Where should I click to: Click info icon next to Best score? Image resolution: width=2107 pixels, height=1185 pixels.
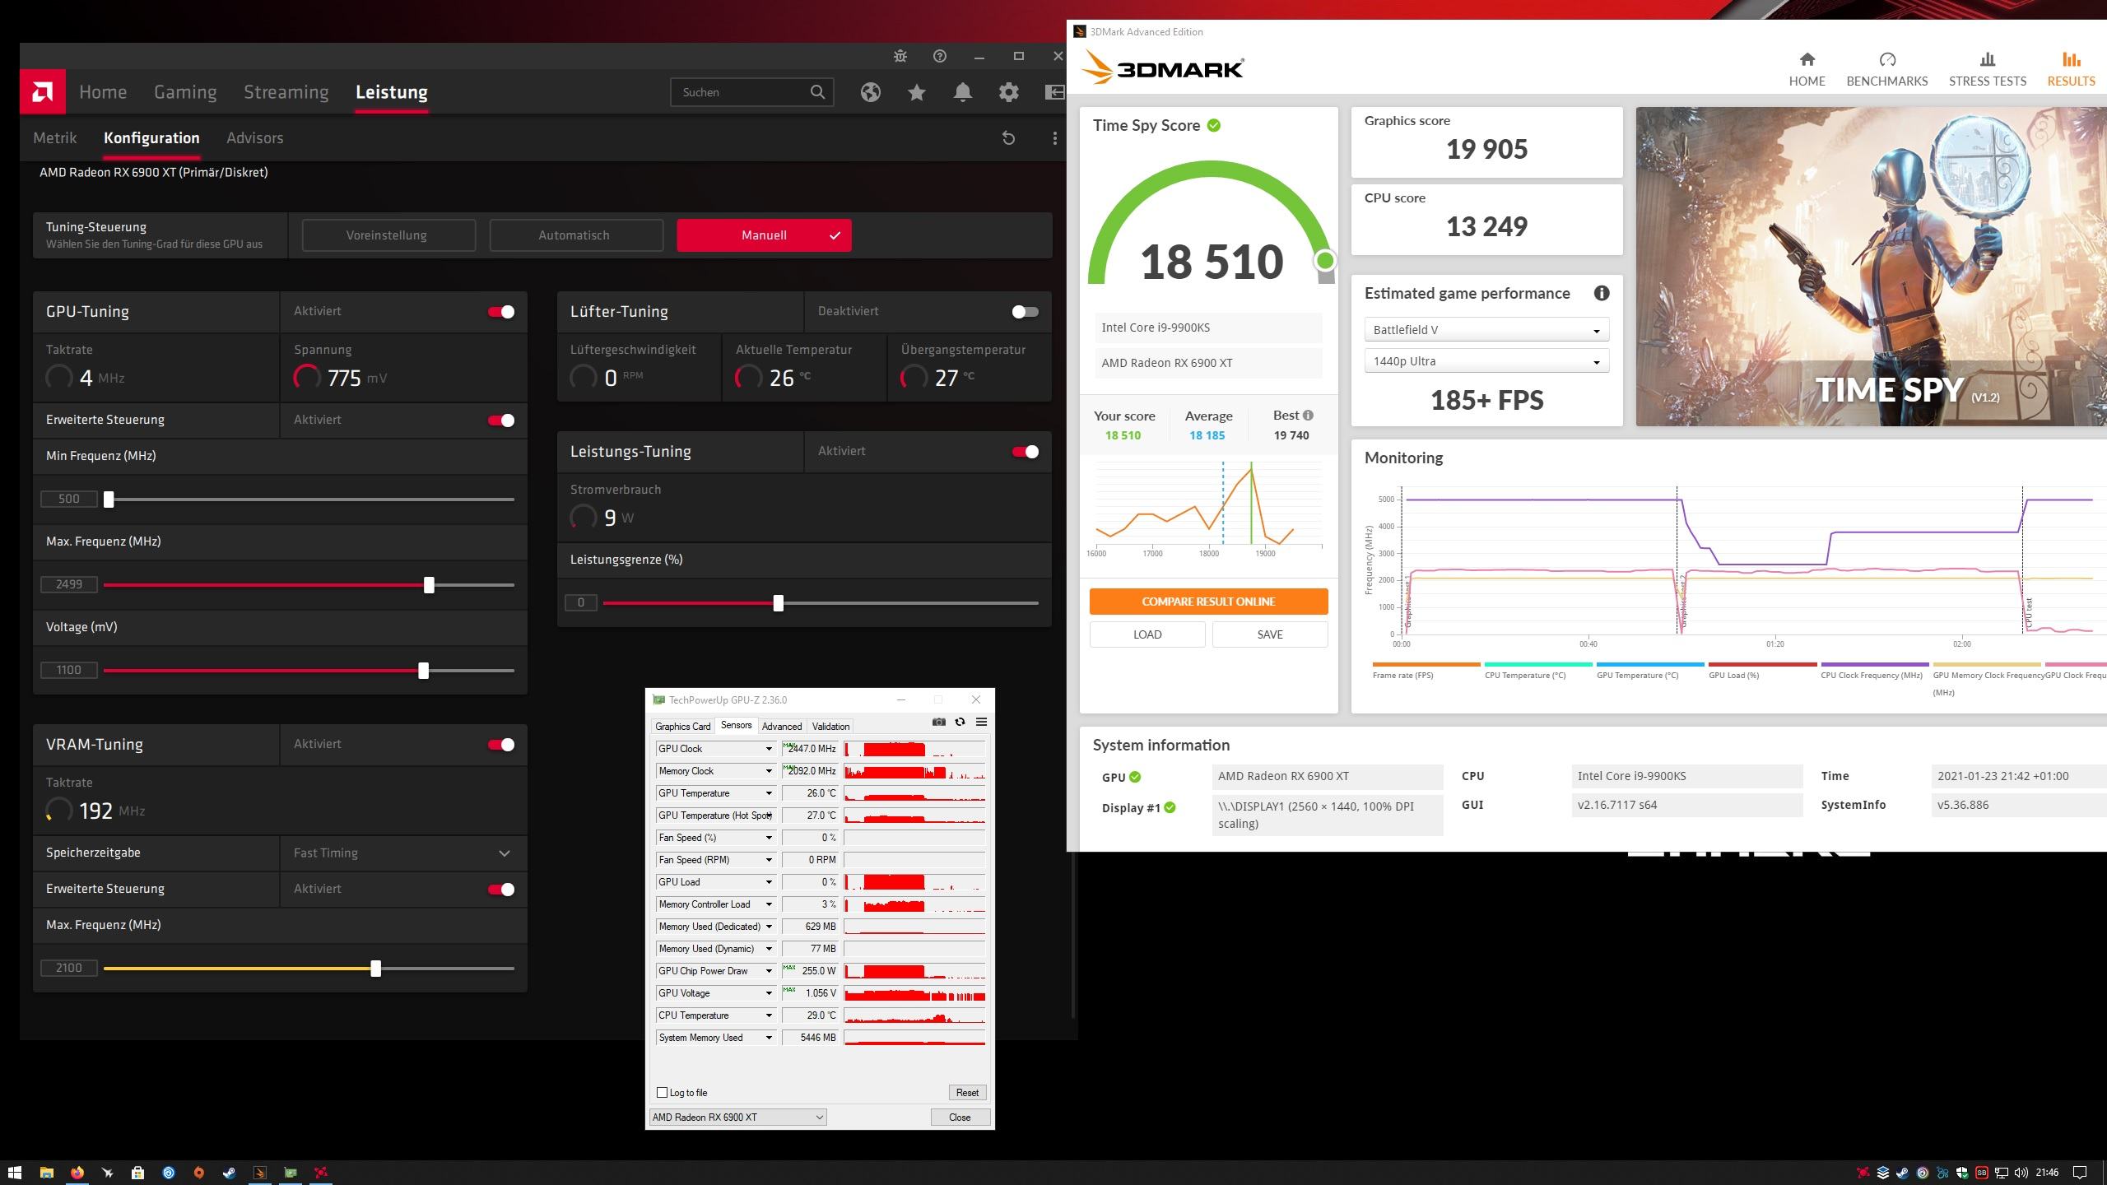(x=1309, y=415)
